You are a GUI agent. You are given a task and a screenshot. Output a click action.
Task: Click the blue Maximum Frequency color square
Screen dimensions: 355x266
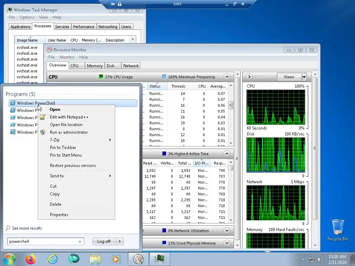click(164, 77)
